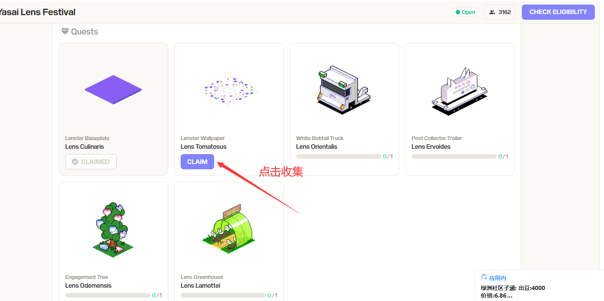Click the Engagement Tree image
Viewport: 604px width, 301px height.
click(x=113, y=230)
